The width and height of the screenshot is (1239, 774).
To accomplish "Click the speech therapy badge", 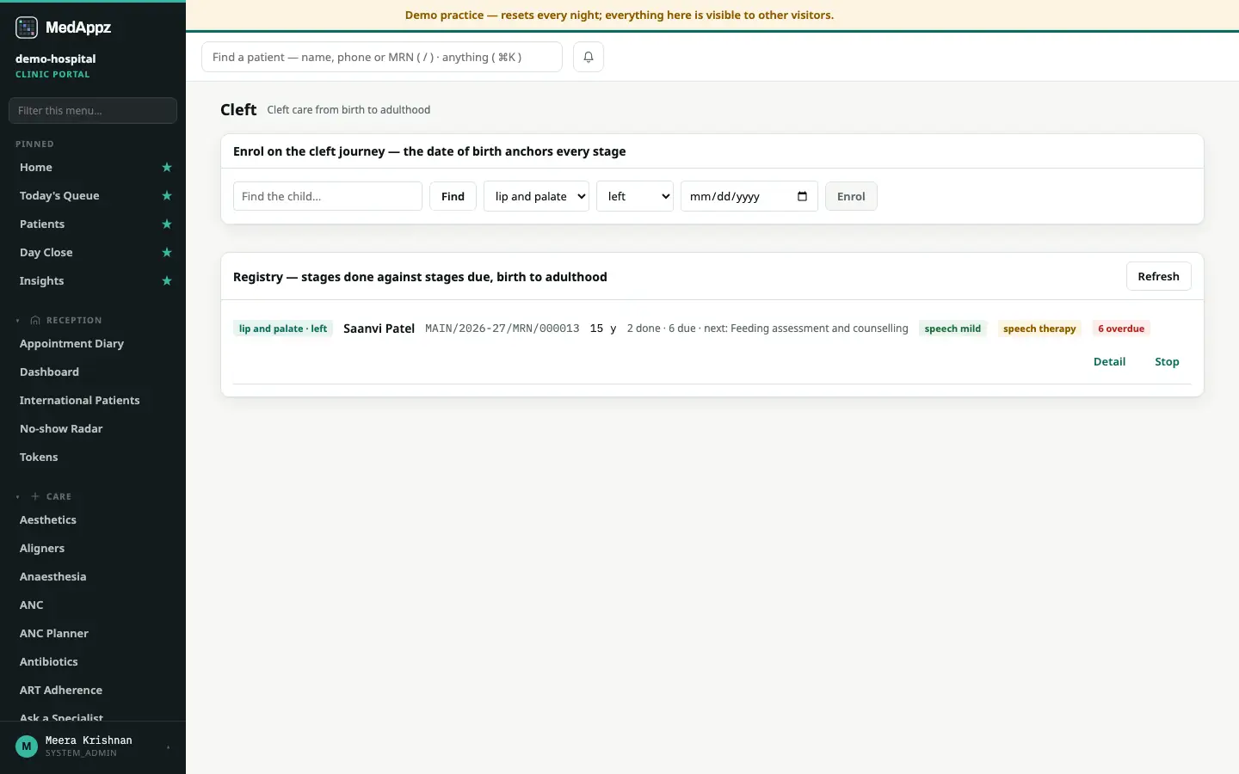I will point(1039,329).
